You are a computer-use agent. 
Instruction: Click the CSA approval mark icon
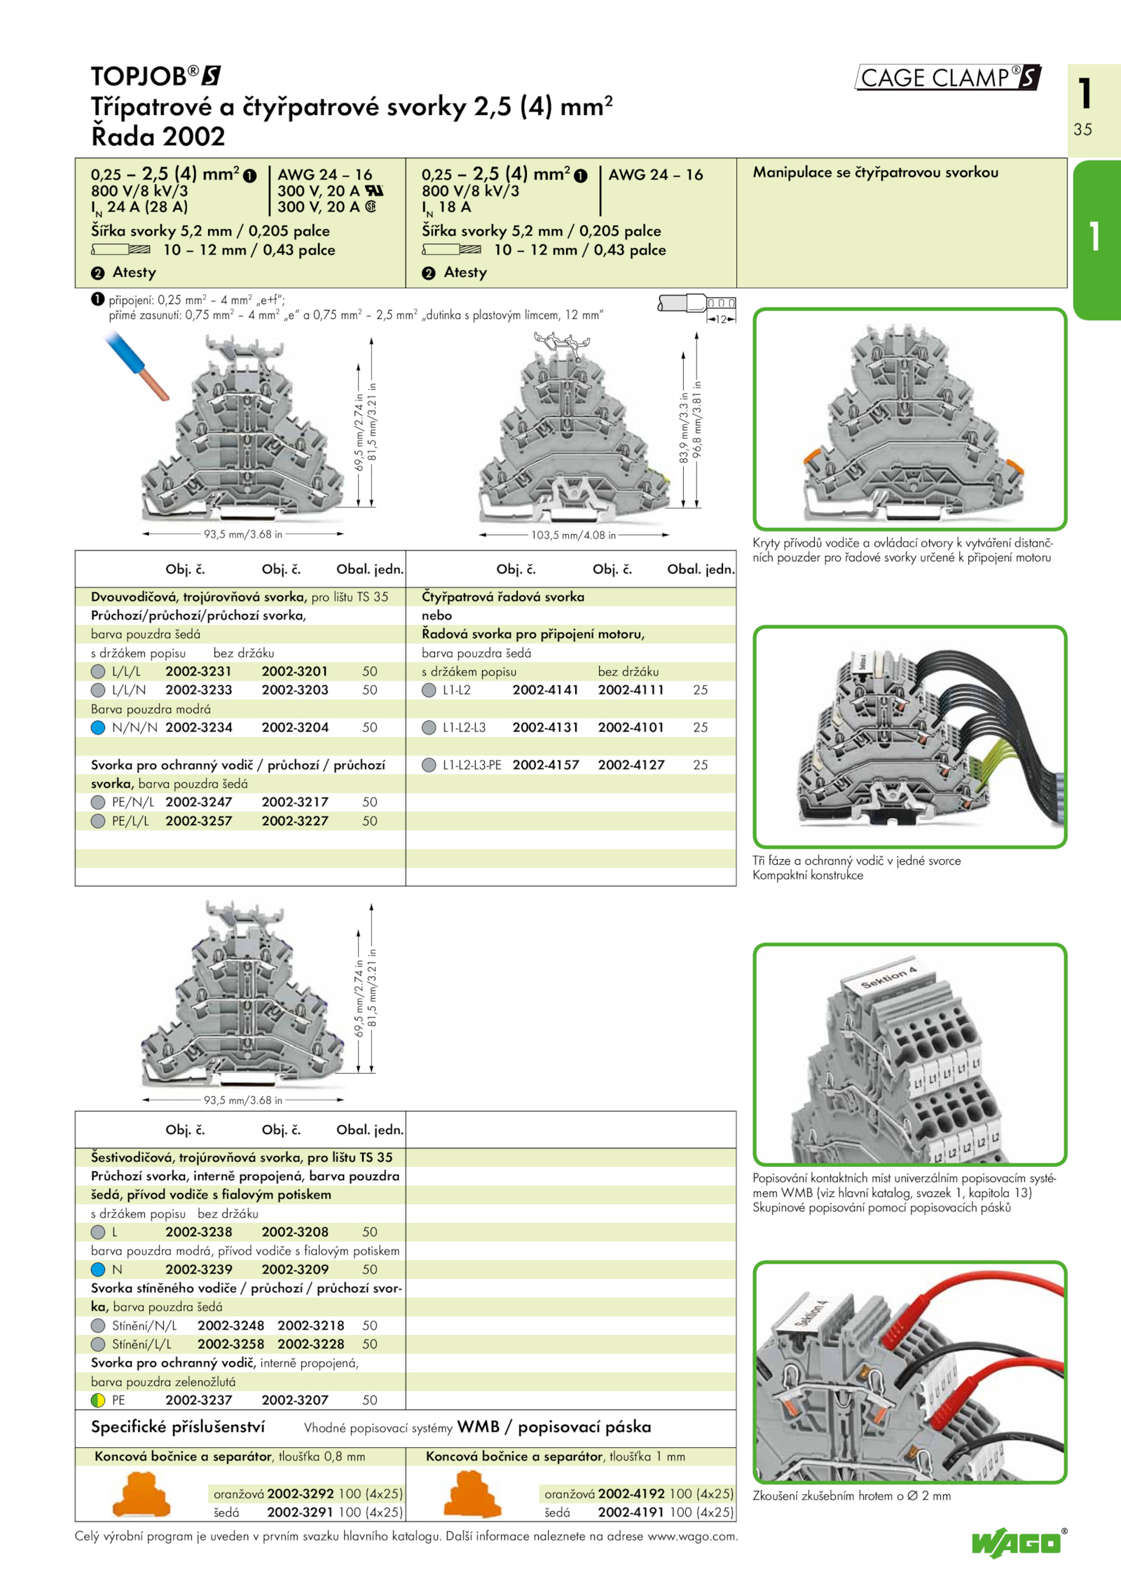pos(371,207)
